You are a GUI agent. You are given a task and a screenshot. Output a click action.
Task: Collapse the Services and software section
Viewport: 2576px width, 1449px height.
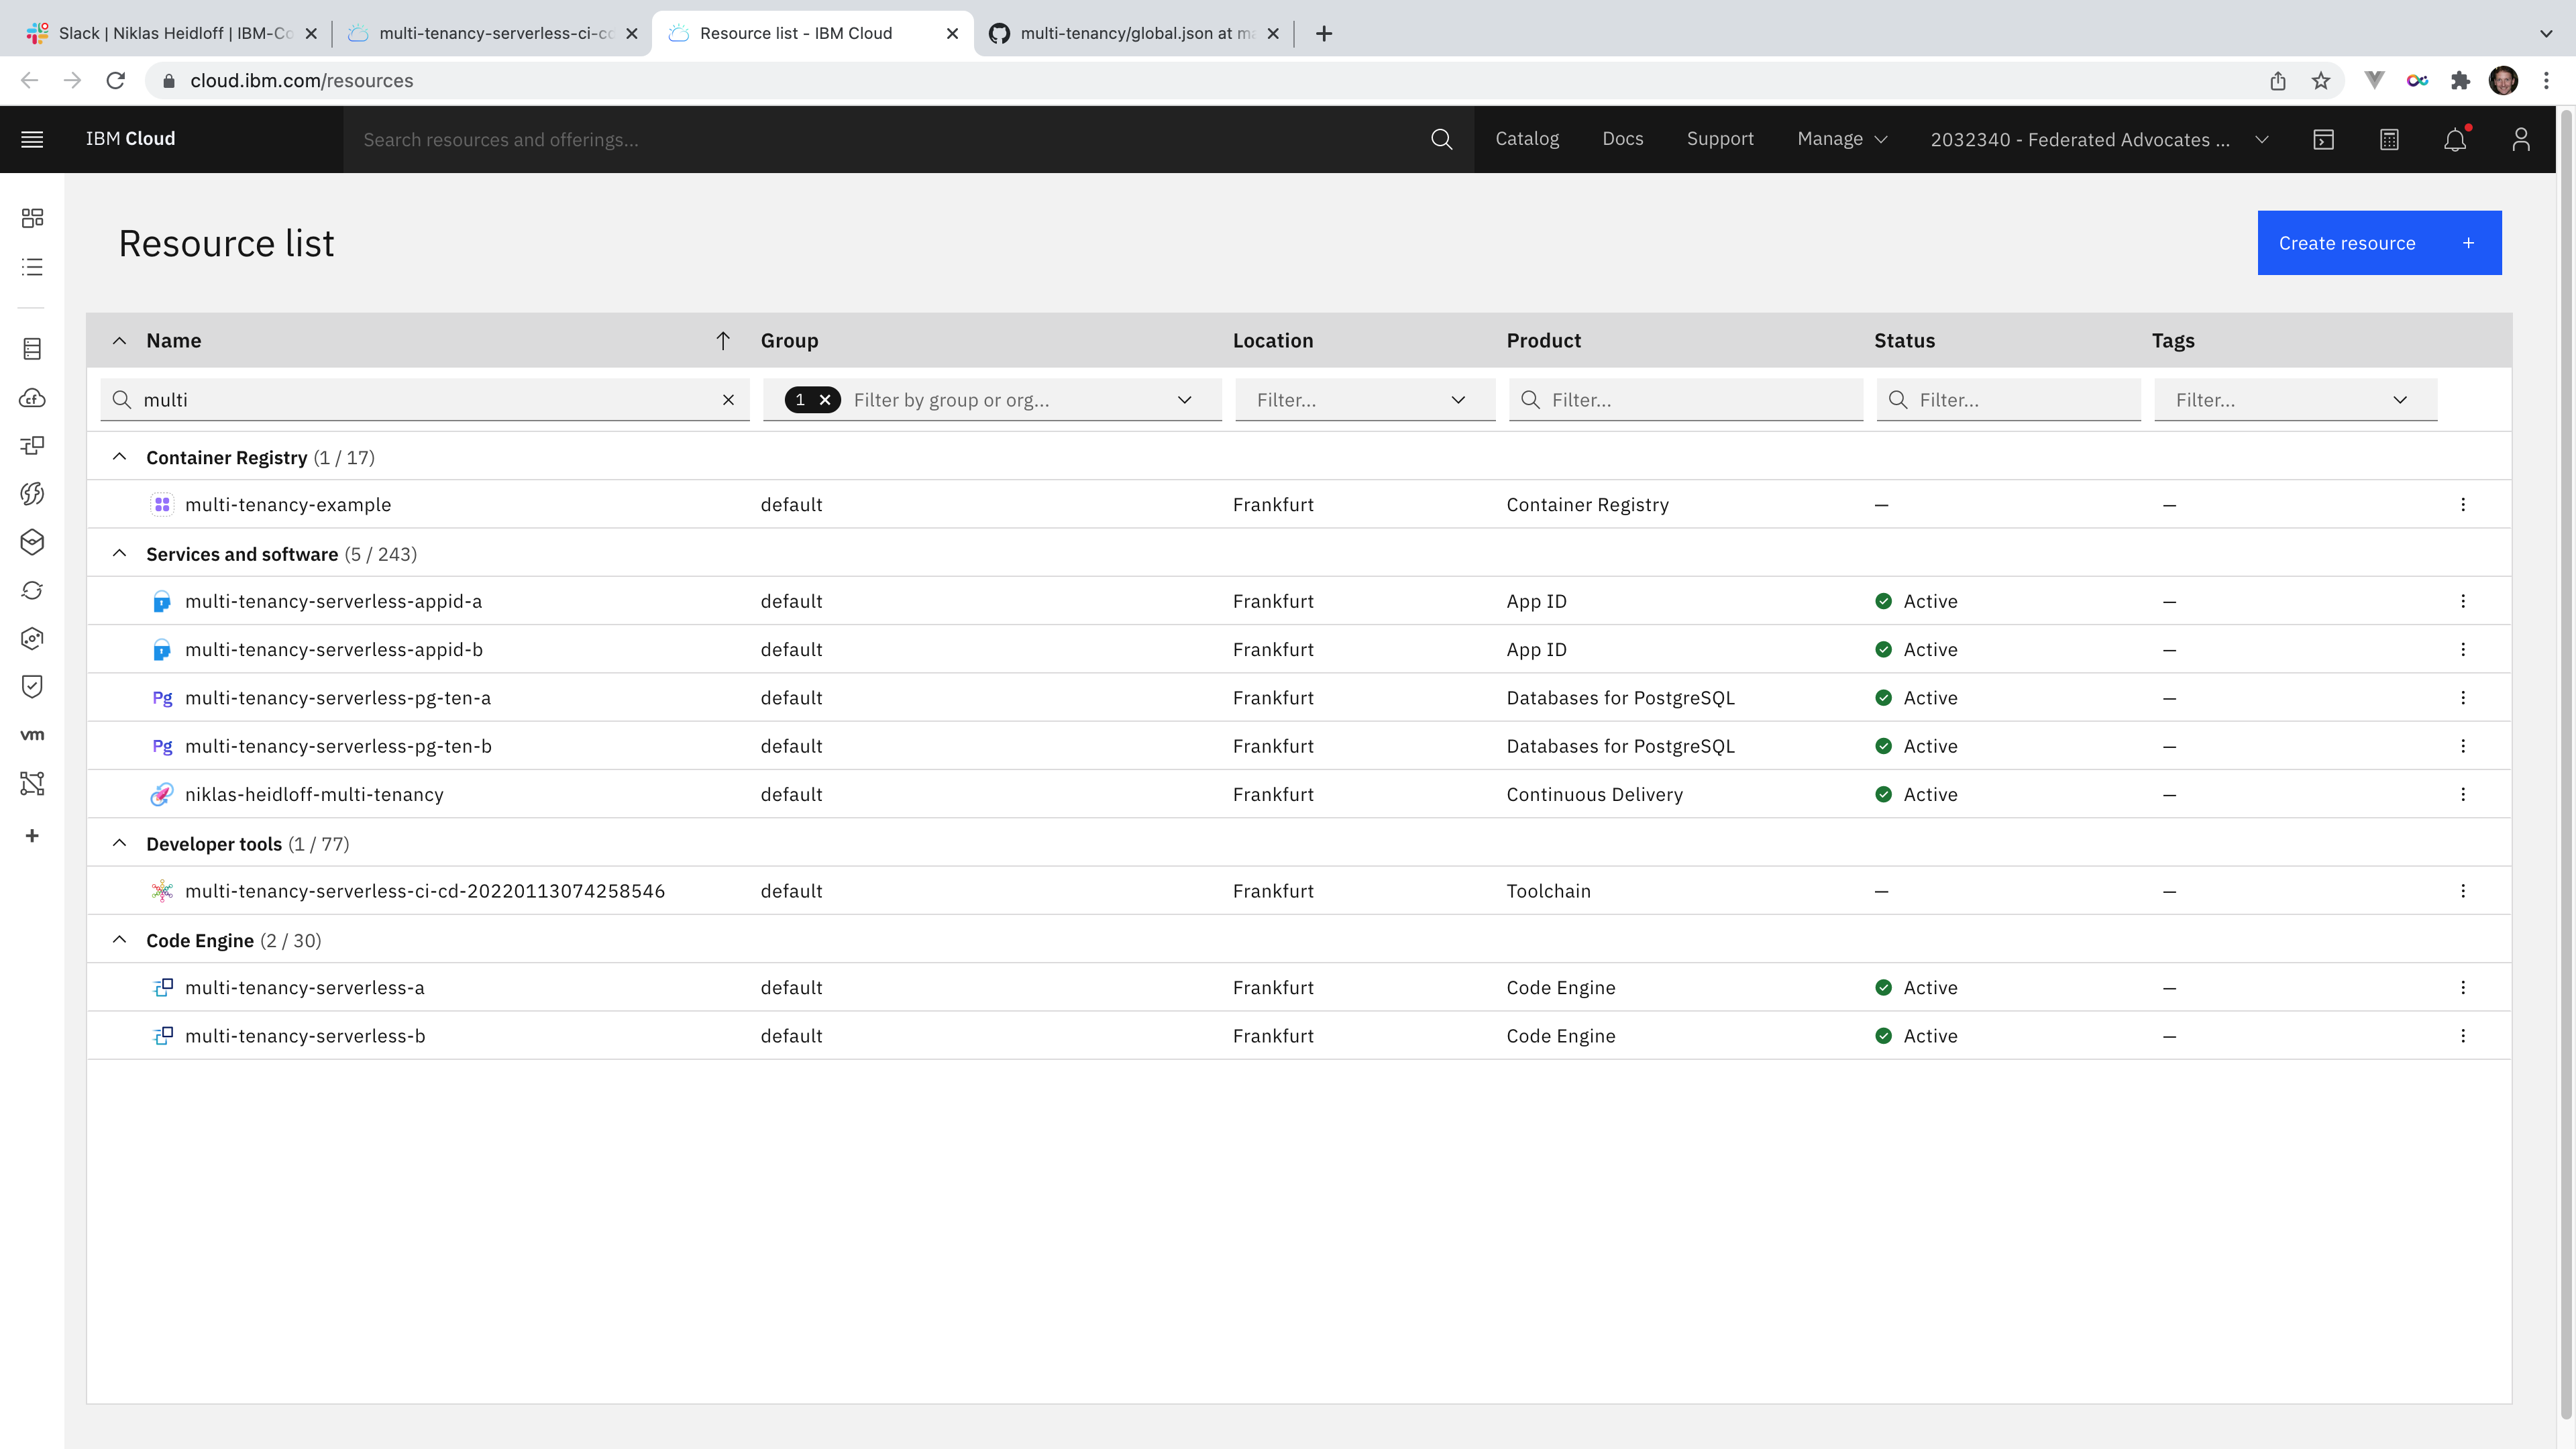pos(119,554)
